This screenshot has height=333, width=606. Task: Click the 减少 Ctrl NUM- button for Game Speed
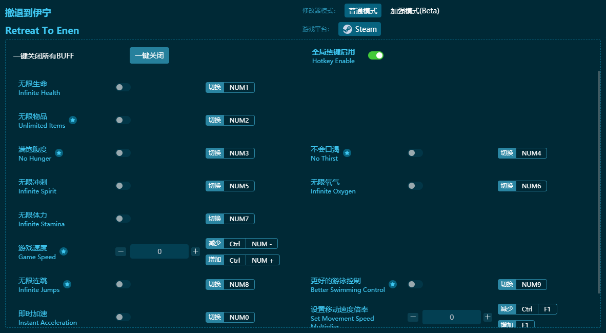243,243
